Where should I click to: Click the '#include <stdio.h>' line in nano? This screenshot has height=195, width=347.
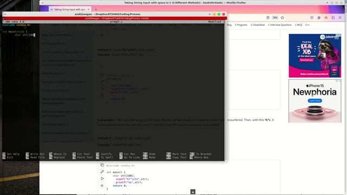[16, 25]
